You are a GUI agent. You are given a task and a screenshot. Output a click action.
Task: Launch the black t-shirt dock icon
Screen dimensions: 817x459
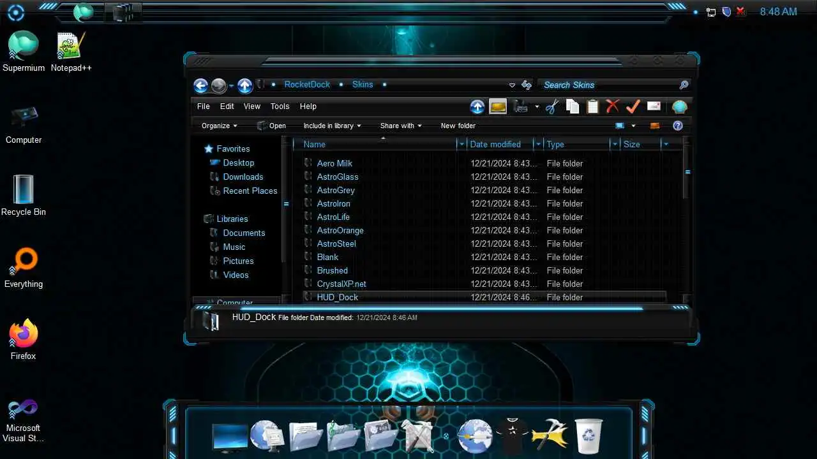click(512, 437)
